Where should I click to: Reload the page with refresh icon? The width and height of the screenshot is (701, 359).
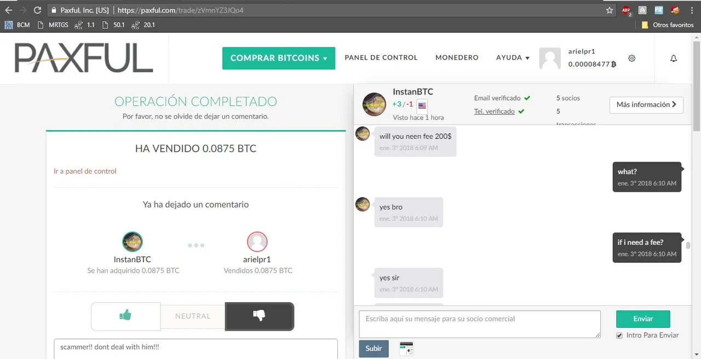(37, 10)
